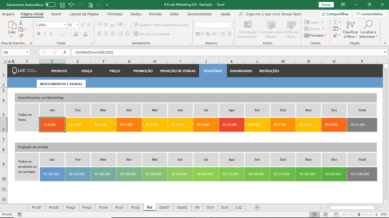The width and height of the screenshot is (389, 218).
Task: Toggle Bold (N) formatting
Action: 38,34
